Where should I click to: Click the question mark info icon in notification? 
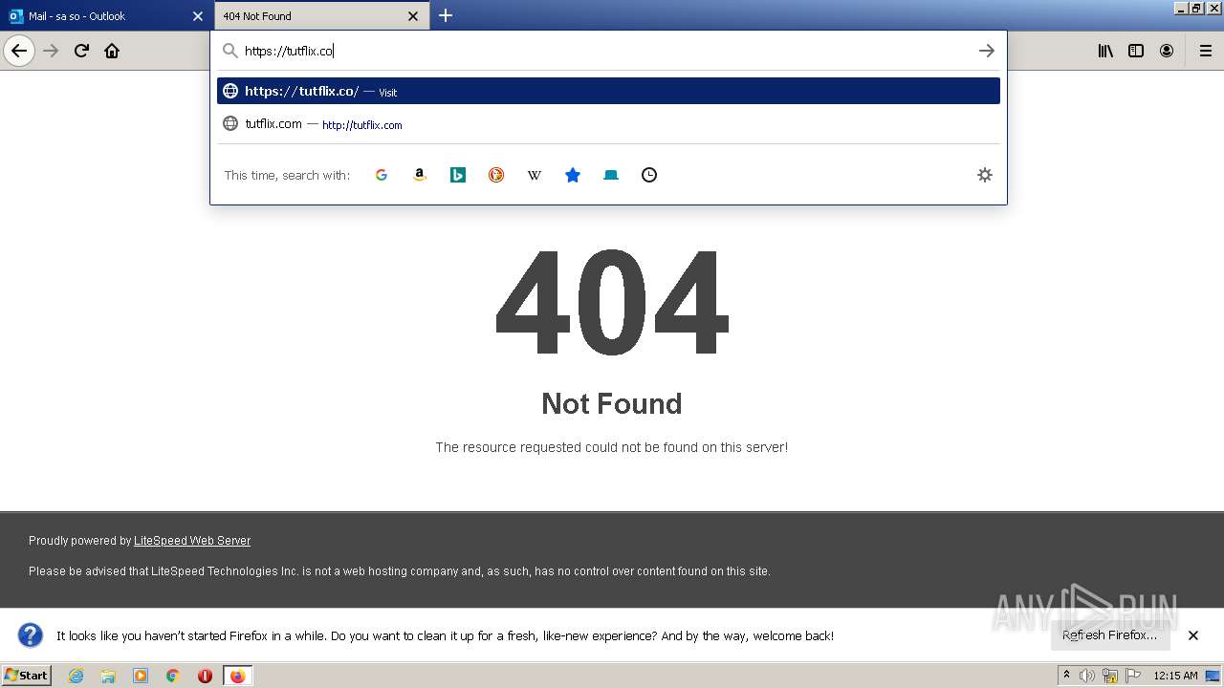(31, 635)
